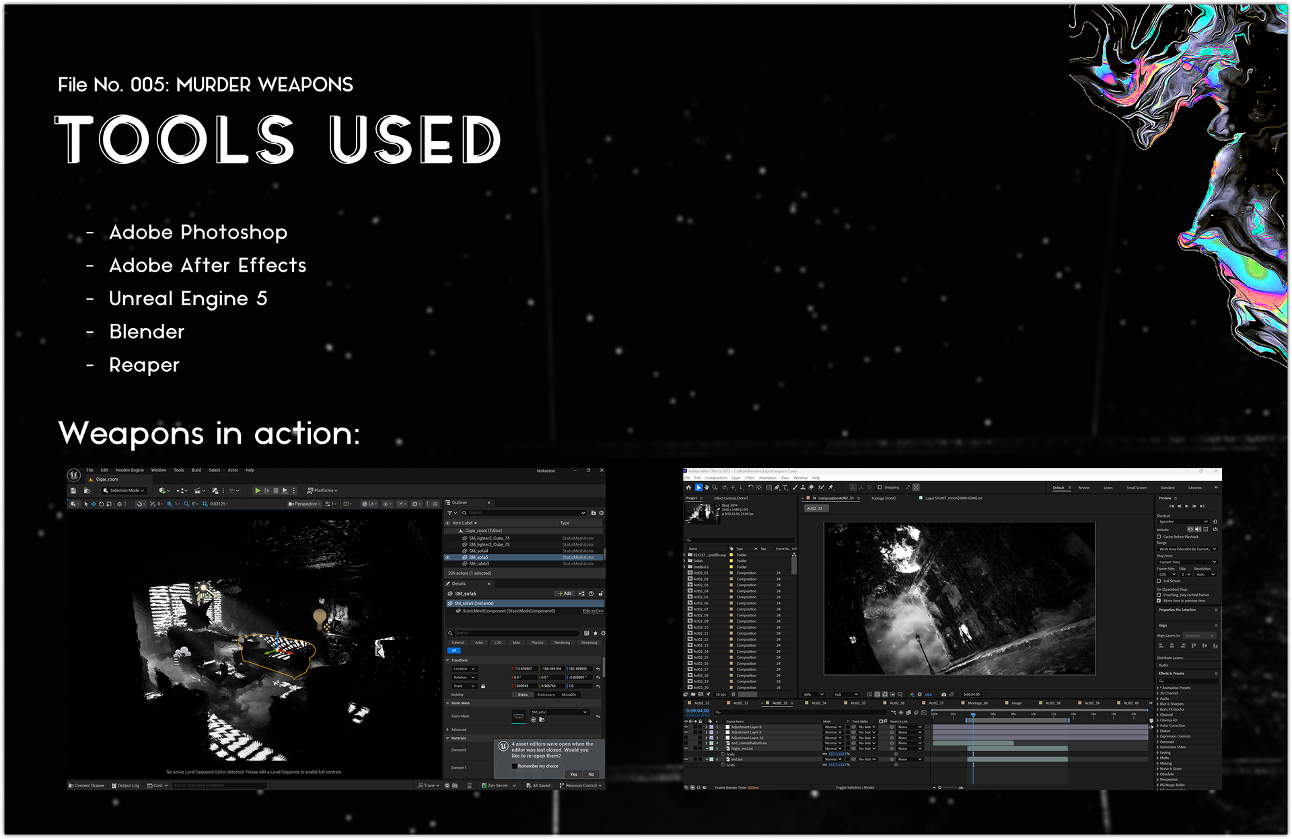Viewport: 1292px width, 839px height.
Task: Toggle the Snapping checkbox in After Effects
Action: pos(880,487)
